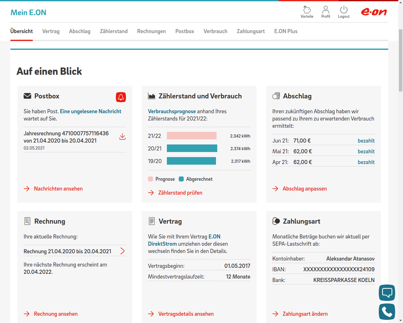Click the Vertrag document icon
The width and height of the screenshot is (403, 323).
coord(152,221)
